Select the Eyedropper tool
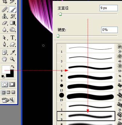The width and height of the screenshot is (122, 125). (12, 52)
